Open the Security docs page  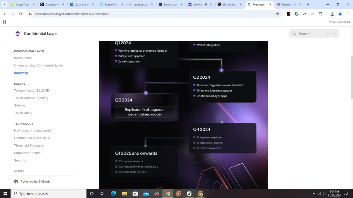pyautogui.click(x=20, y=160)
